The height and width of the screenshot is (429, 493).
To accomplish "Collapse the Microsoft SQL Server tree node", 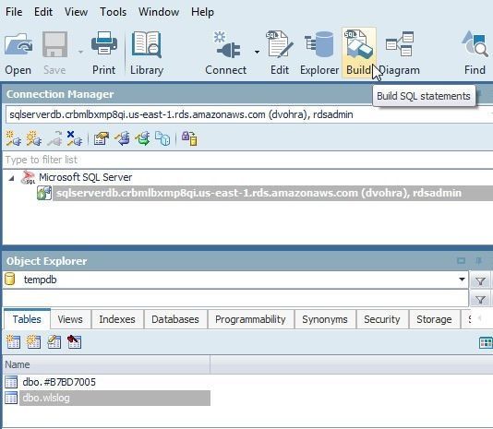I will (12, 178).
